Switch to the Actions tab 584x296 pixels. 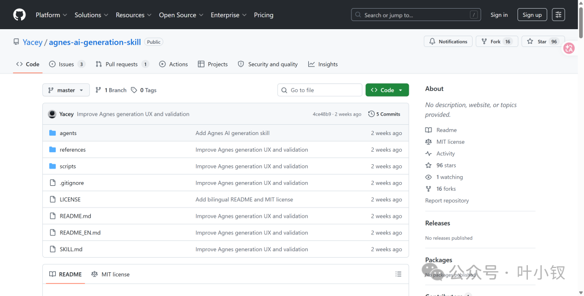173,64
